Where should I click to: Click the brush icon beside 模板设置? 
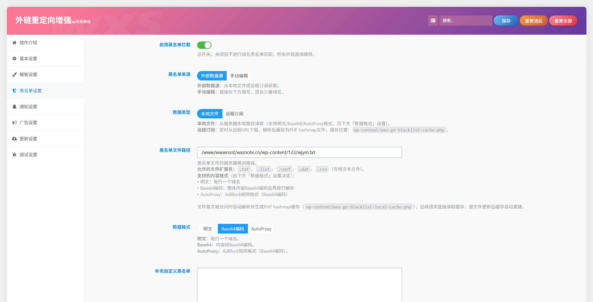click(14, 74)
